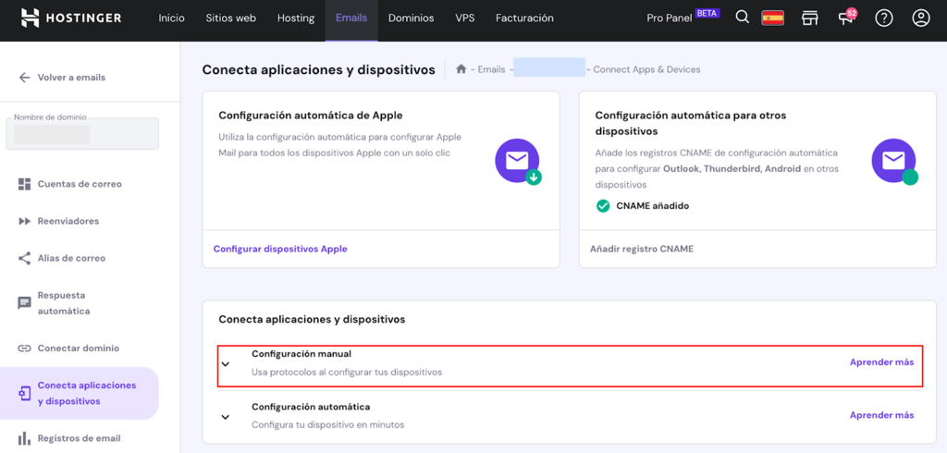Screen dimensions: 947x453
Task: Click Añadir registro CNAME button
Action: [642, 249]
